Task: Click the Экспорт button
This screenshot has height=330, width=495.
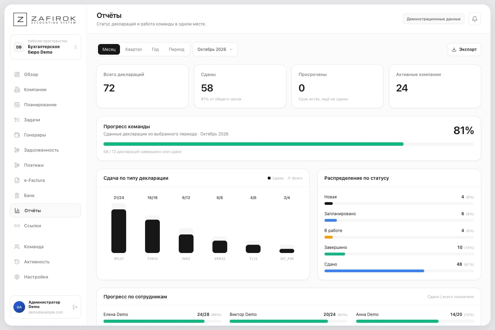Action: [x=464, y=49]
